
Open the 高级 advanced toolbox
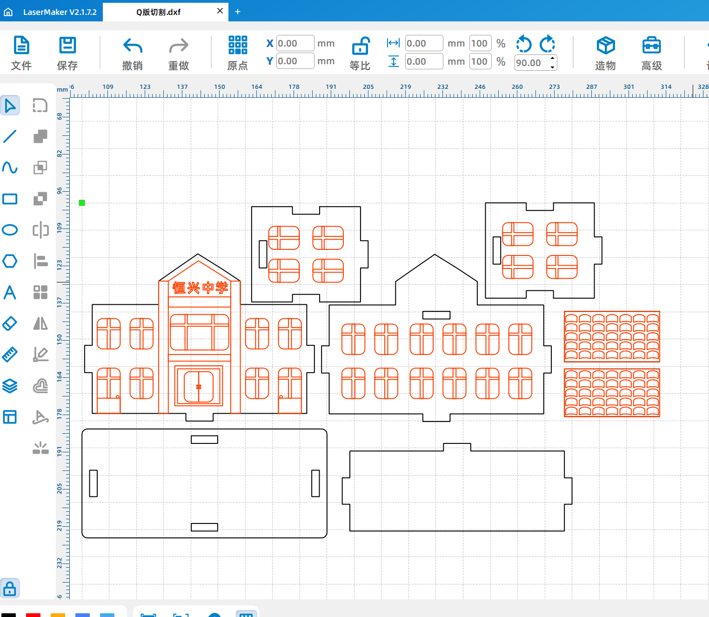coord(651,54)
